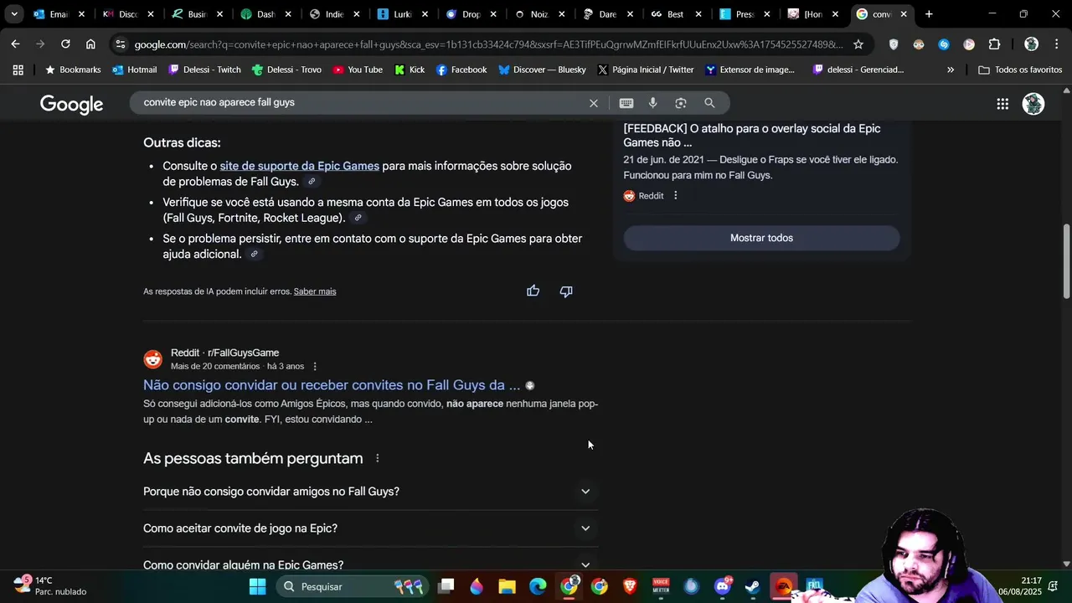Image resolution: width=1072 pixels, height=603 pixels.
Task: Reload the current page
Action: 65,44
